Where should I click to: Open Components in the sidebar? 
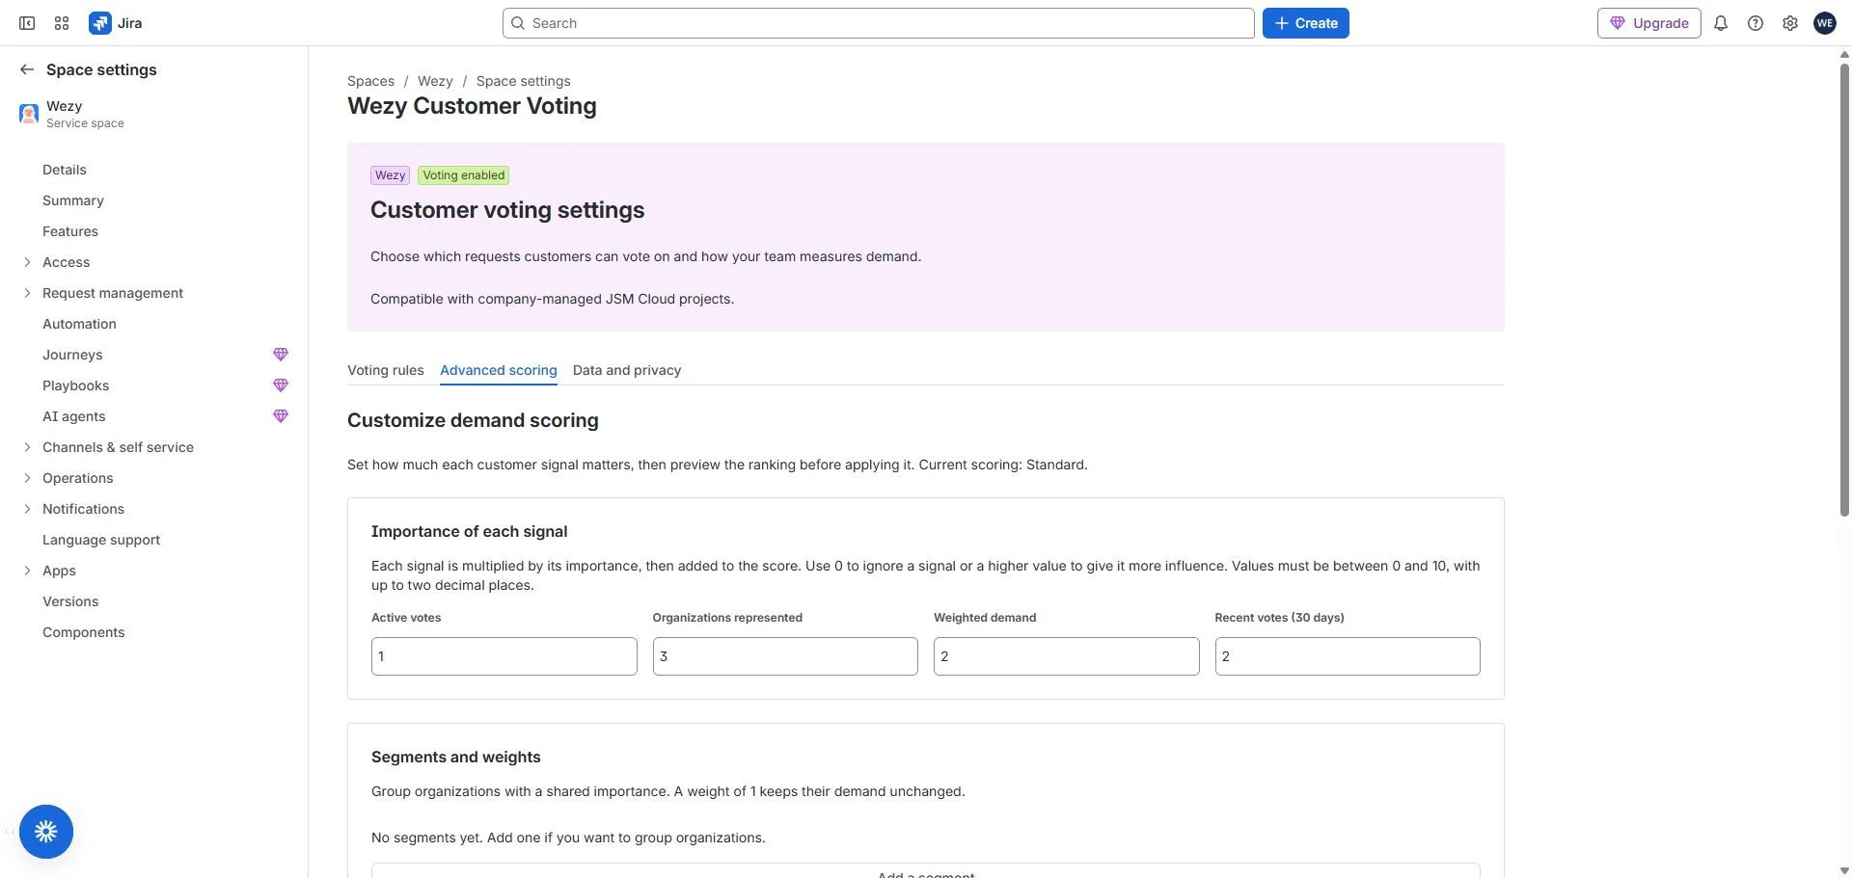pyautogui.click(x=84, y=632)
